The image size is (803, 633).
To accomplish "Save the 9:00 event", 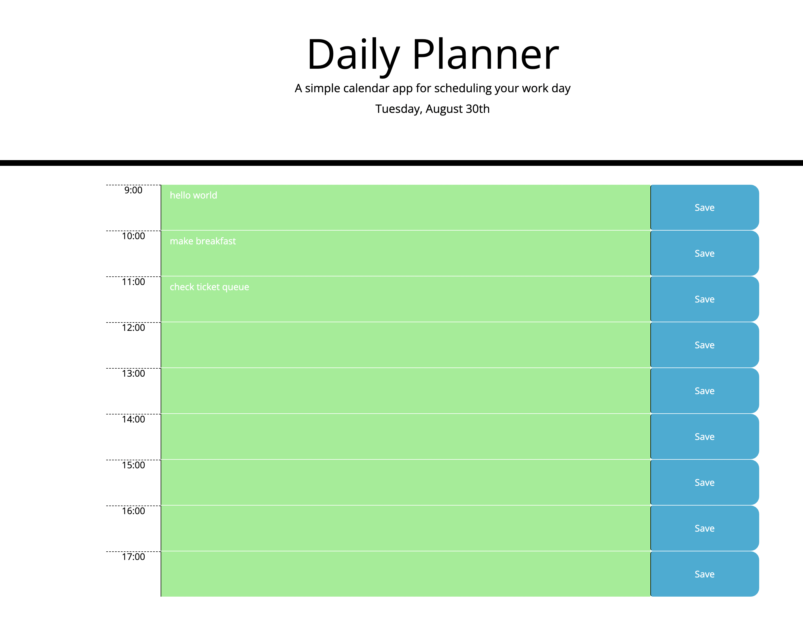I will pyautogui.click(x=704, y=208).
